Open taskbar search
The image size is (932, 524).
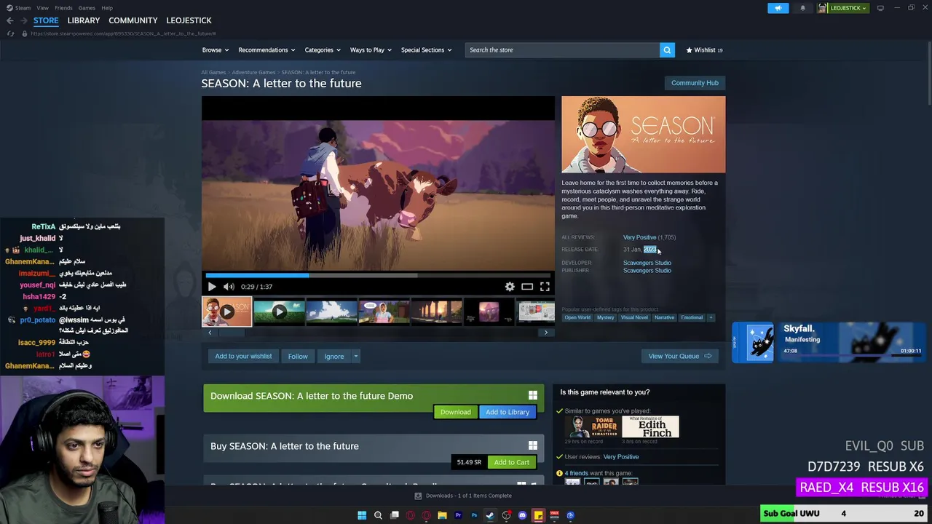(x=378, y=515)
